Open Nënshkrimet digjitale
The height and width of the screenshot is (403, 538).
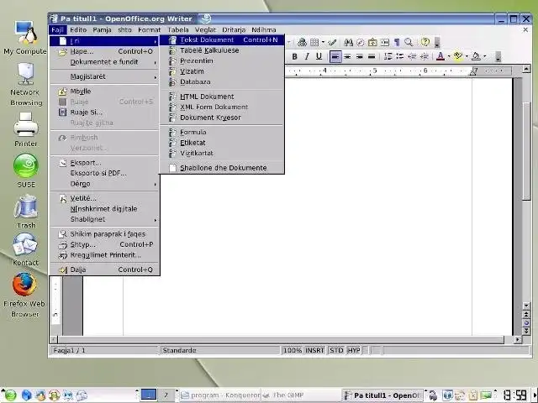point(104,209)
